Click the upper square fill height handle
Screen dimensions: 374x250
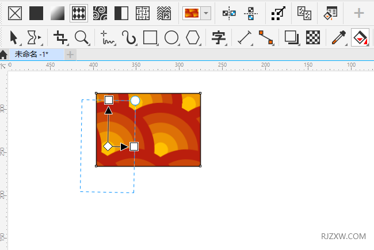coord(109,100)
